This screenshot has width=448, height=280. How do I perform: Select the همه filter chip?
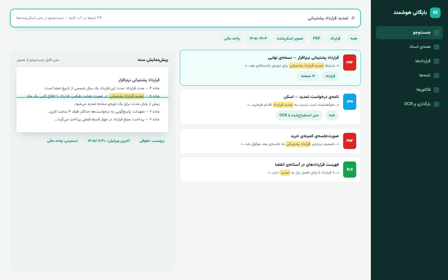point(354,39)
